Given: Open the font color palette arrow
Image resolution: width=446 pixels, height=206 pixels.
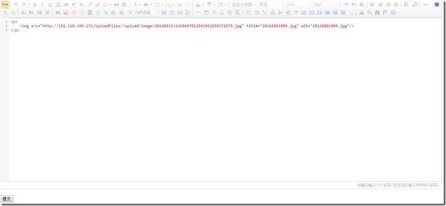Looking at the screenshot, I should click(140, 4).
